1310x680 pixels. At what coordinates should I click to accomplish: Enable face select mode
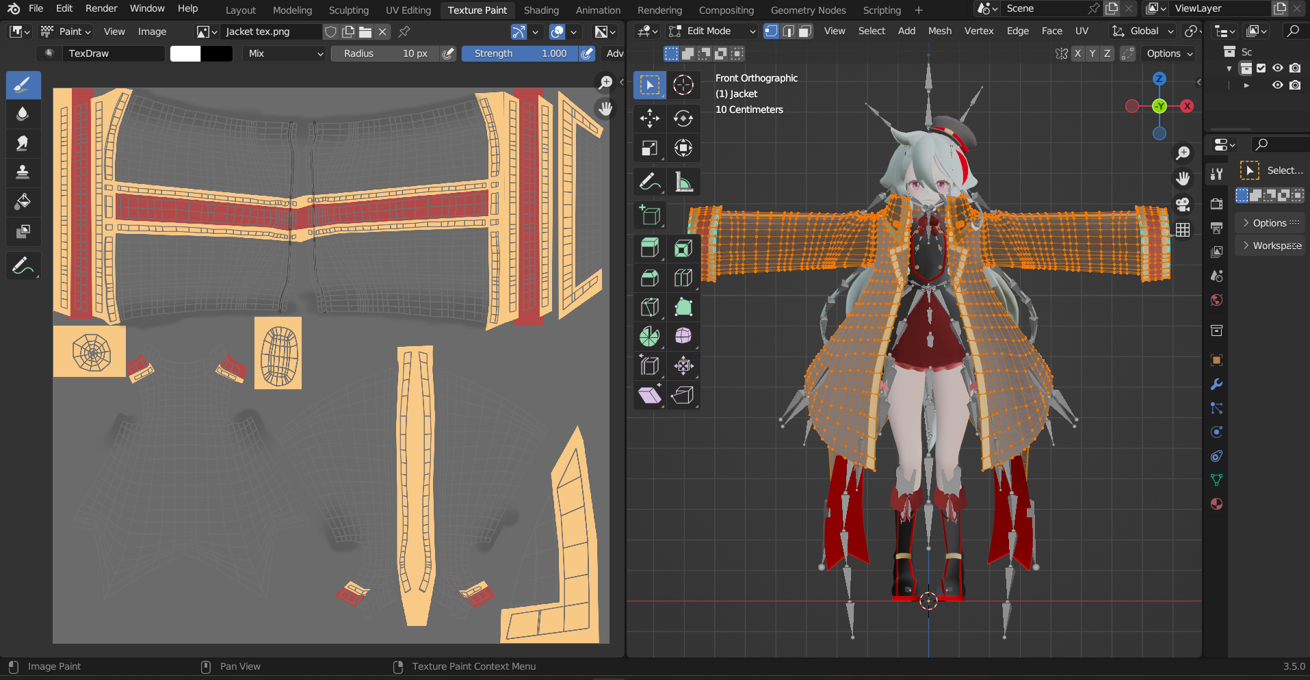pyautogui.click(x=805, y=31)
